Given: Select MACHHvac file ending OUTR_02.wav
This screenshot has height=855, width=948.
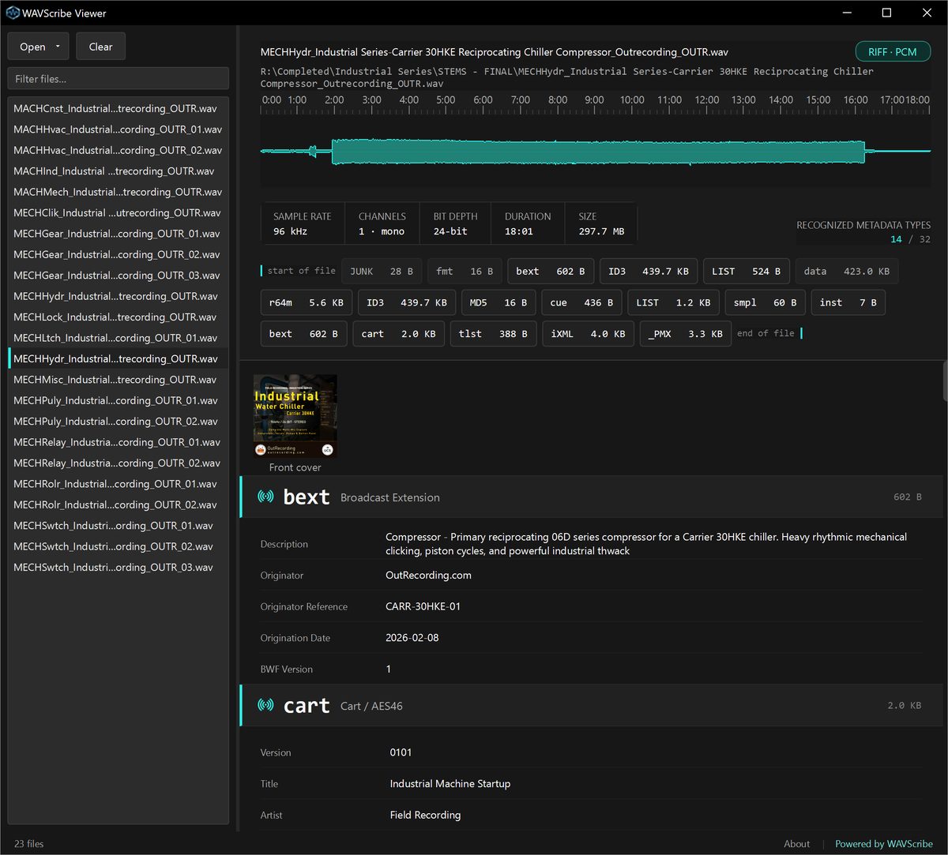Looking at the screenshot, I should pos(118,150).
